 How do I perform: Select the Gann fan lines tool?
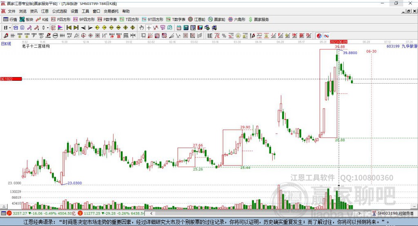click(x=150, y=35)
